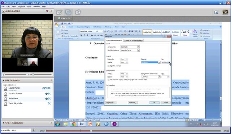Click the playback play button
Viewport: 231px width, 134px height.
point(34,130)
